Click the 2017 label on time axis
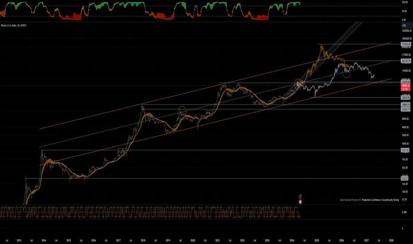 click(x=118, y=240)
